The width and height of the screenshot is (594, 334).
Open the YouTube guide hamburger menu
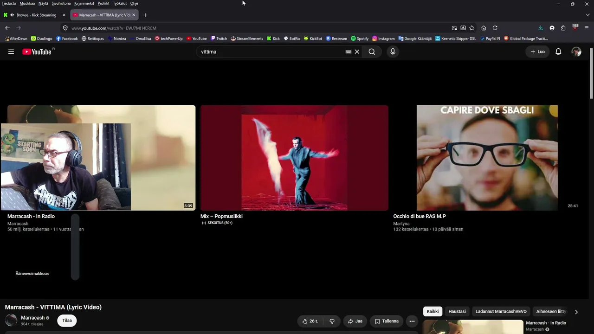tap(11, 52)
